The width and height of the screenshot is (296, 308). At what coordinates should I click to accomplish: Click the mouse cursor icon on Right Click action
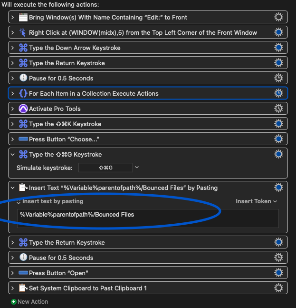pos(23,32)
